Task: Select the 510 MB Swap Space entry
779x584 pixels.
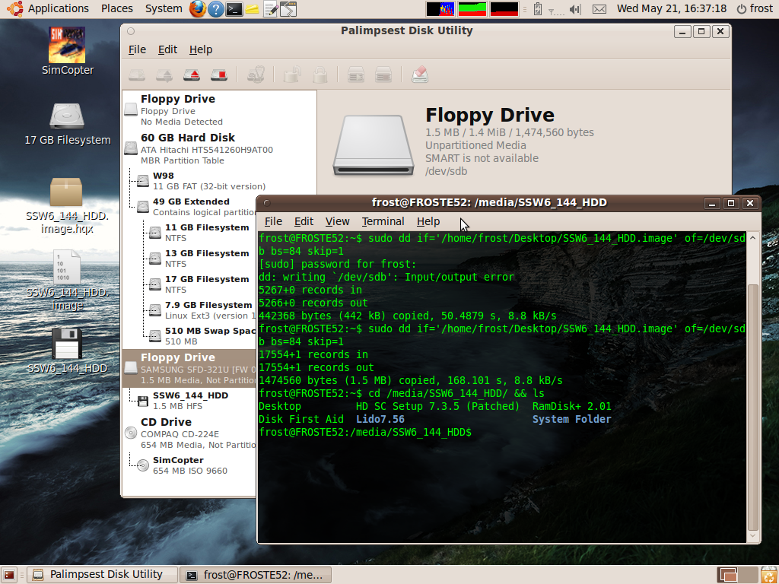Action: click(x=189, y=335)
